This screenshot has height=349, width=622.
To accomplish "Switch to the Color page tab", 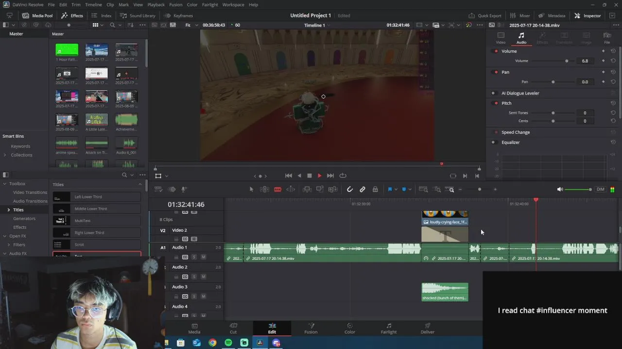I will tap(350, 328).
